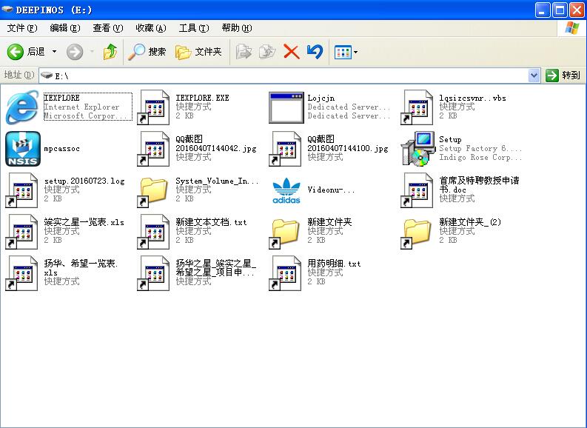The width and height of the screenshot is (587, 428).
Task: Open the Back button history dropdown
Action: [54, 52]
